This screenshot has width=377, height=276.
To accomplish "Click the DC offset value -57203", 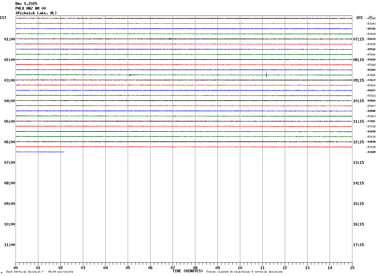I will [371, 116].
